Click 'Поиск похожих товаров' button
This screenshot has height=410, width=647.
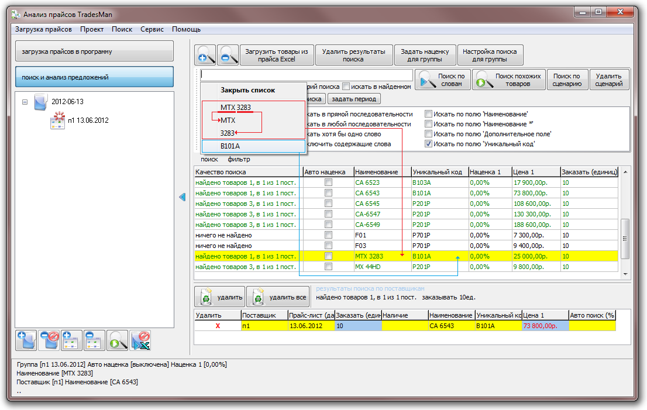tap(508, 80)
